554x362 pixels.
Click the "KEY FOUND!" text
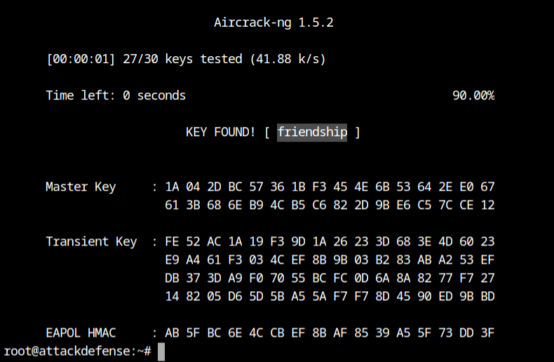(221, 132)
